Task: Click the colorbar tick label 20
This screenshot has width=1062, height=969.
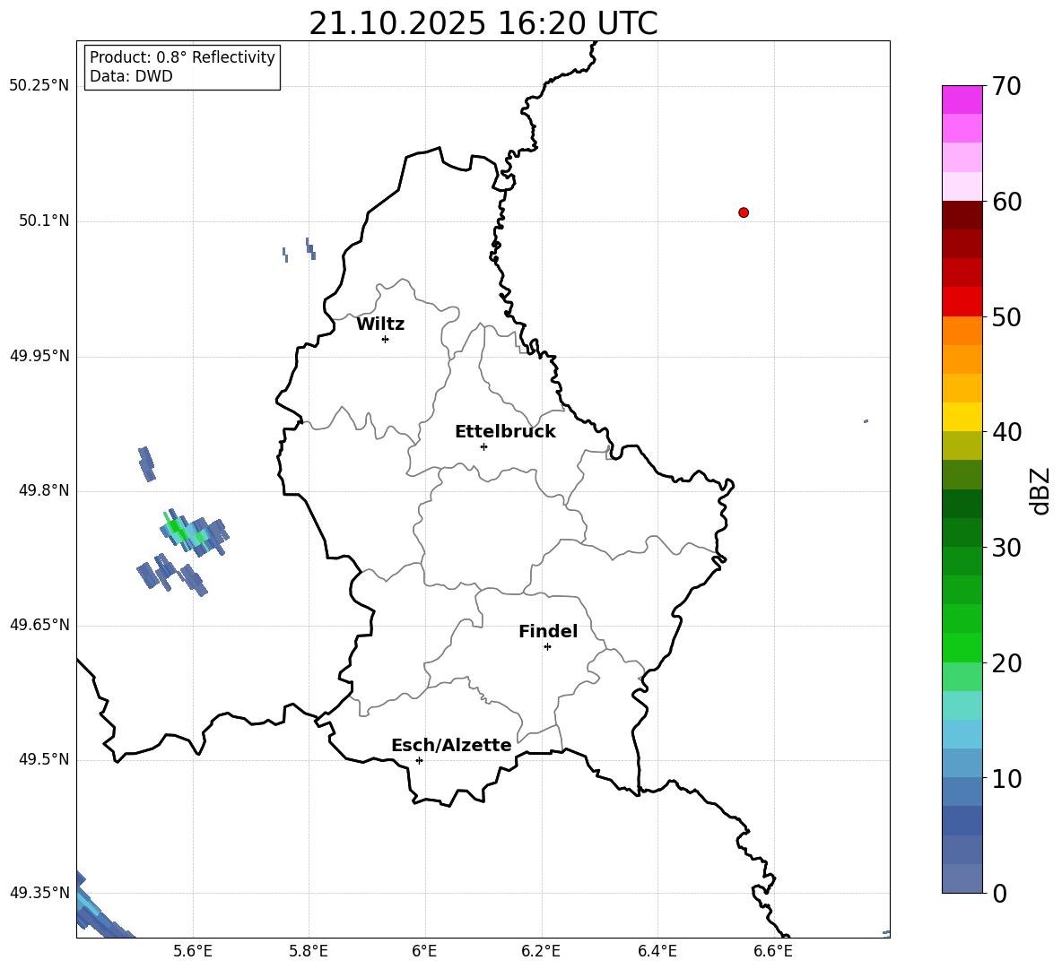Action: 1006,663
